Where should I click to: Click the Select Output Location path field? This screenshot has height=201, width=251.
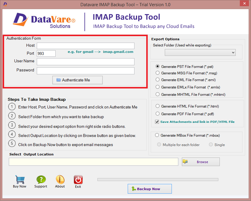pyautogui.click(x=94, y=162)
